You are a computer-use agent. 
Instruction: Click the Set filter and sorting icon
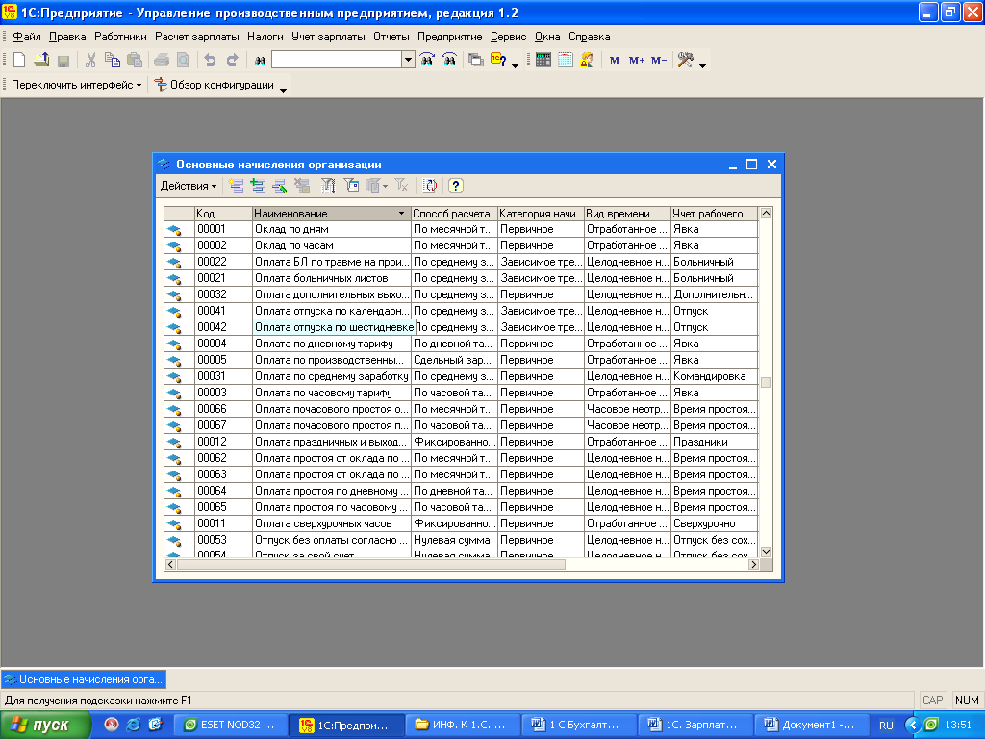pos(329,186)
